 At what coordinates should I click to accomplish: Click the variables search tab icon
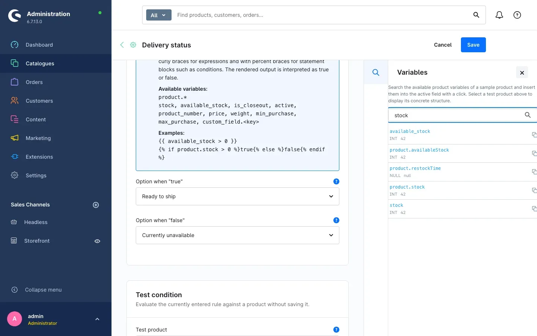coord(376,72)
